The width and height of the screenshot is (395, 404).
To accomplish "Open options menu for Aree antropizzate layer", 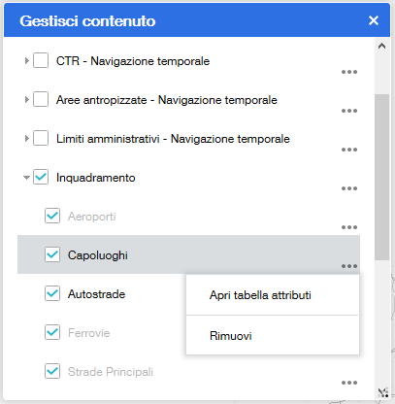I will (349, 111).
